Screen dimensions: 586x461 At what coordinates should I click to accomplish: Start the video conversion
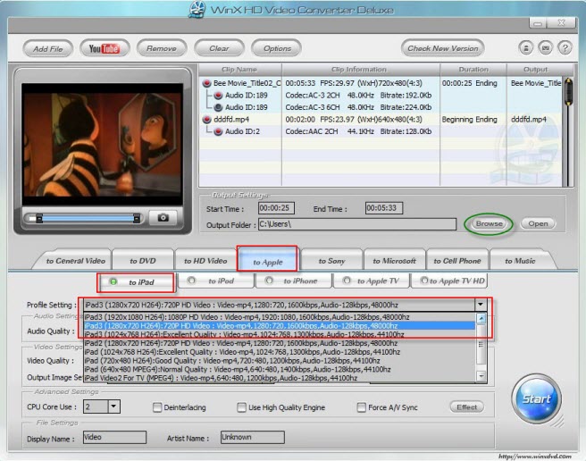[x=536, y=398]
